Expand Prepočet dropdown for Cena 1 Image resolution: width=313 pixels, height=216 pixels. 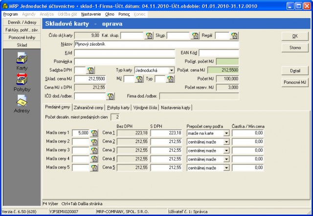[226, 133]
